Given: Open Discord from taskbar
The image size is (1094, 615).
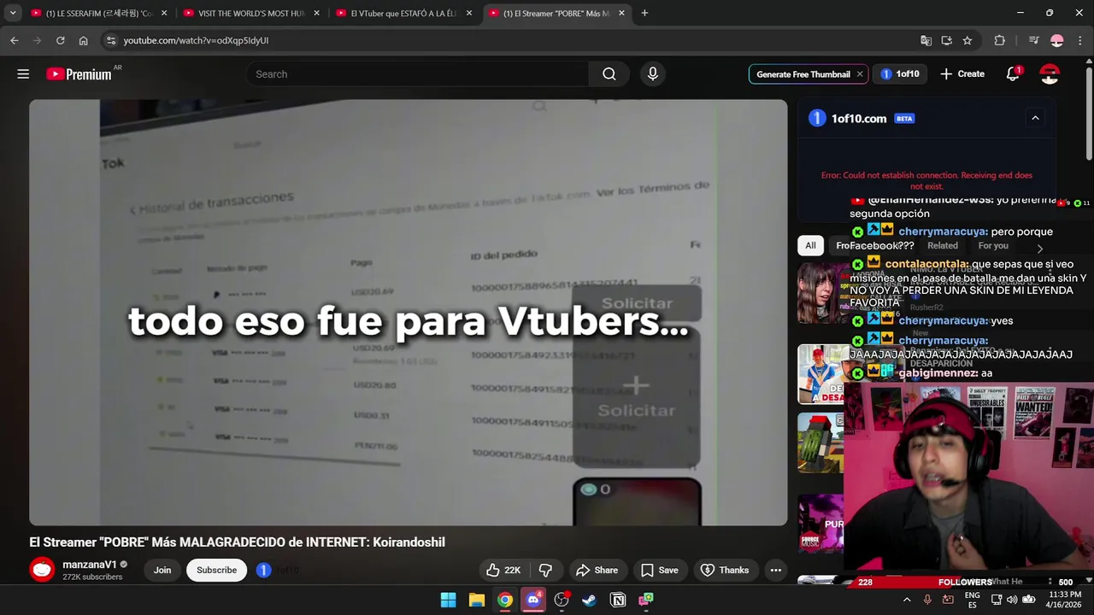Looking at the screenshot, I should [533, 600].
